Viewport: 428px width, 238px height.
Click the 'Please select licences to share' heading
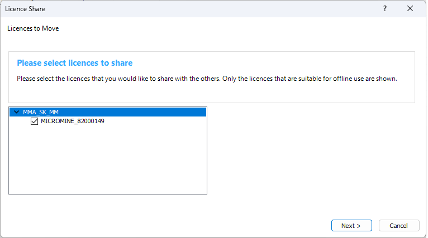[74, 63]
